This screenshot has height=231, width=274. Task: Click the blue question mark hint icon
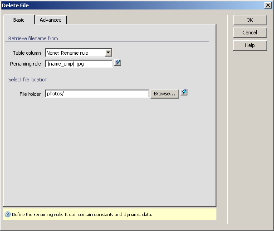7,215
